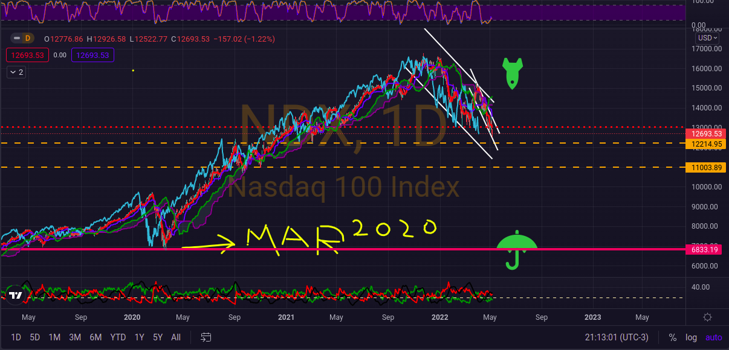Switch chart range to 6M

(96, 337)
